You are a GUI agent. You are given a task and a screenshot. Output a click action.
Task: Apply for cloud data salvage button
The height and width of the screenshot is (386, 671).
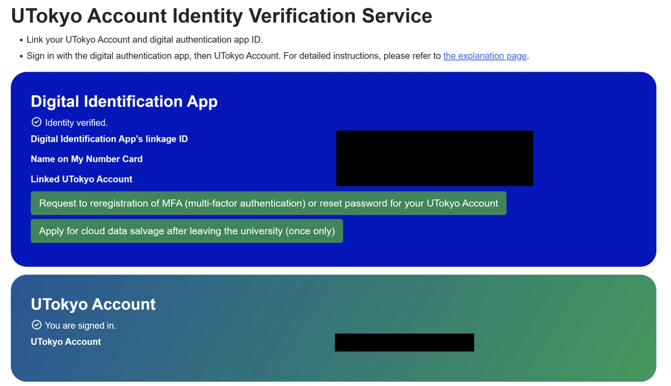click(187, 231)
